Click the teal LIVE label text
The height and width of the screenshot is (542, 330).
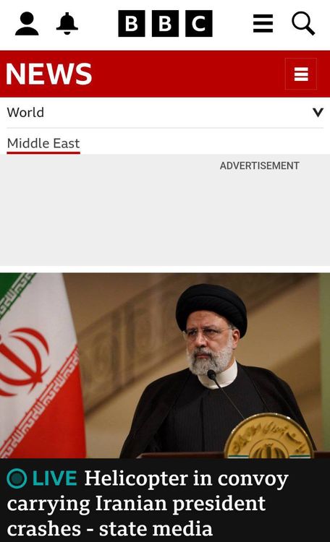(54, 478)
